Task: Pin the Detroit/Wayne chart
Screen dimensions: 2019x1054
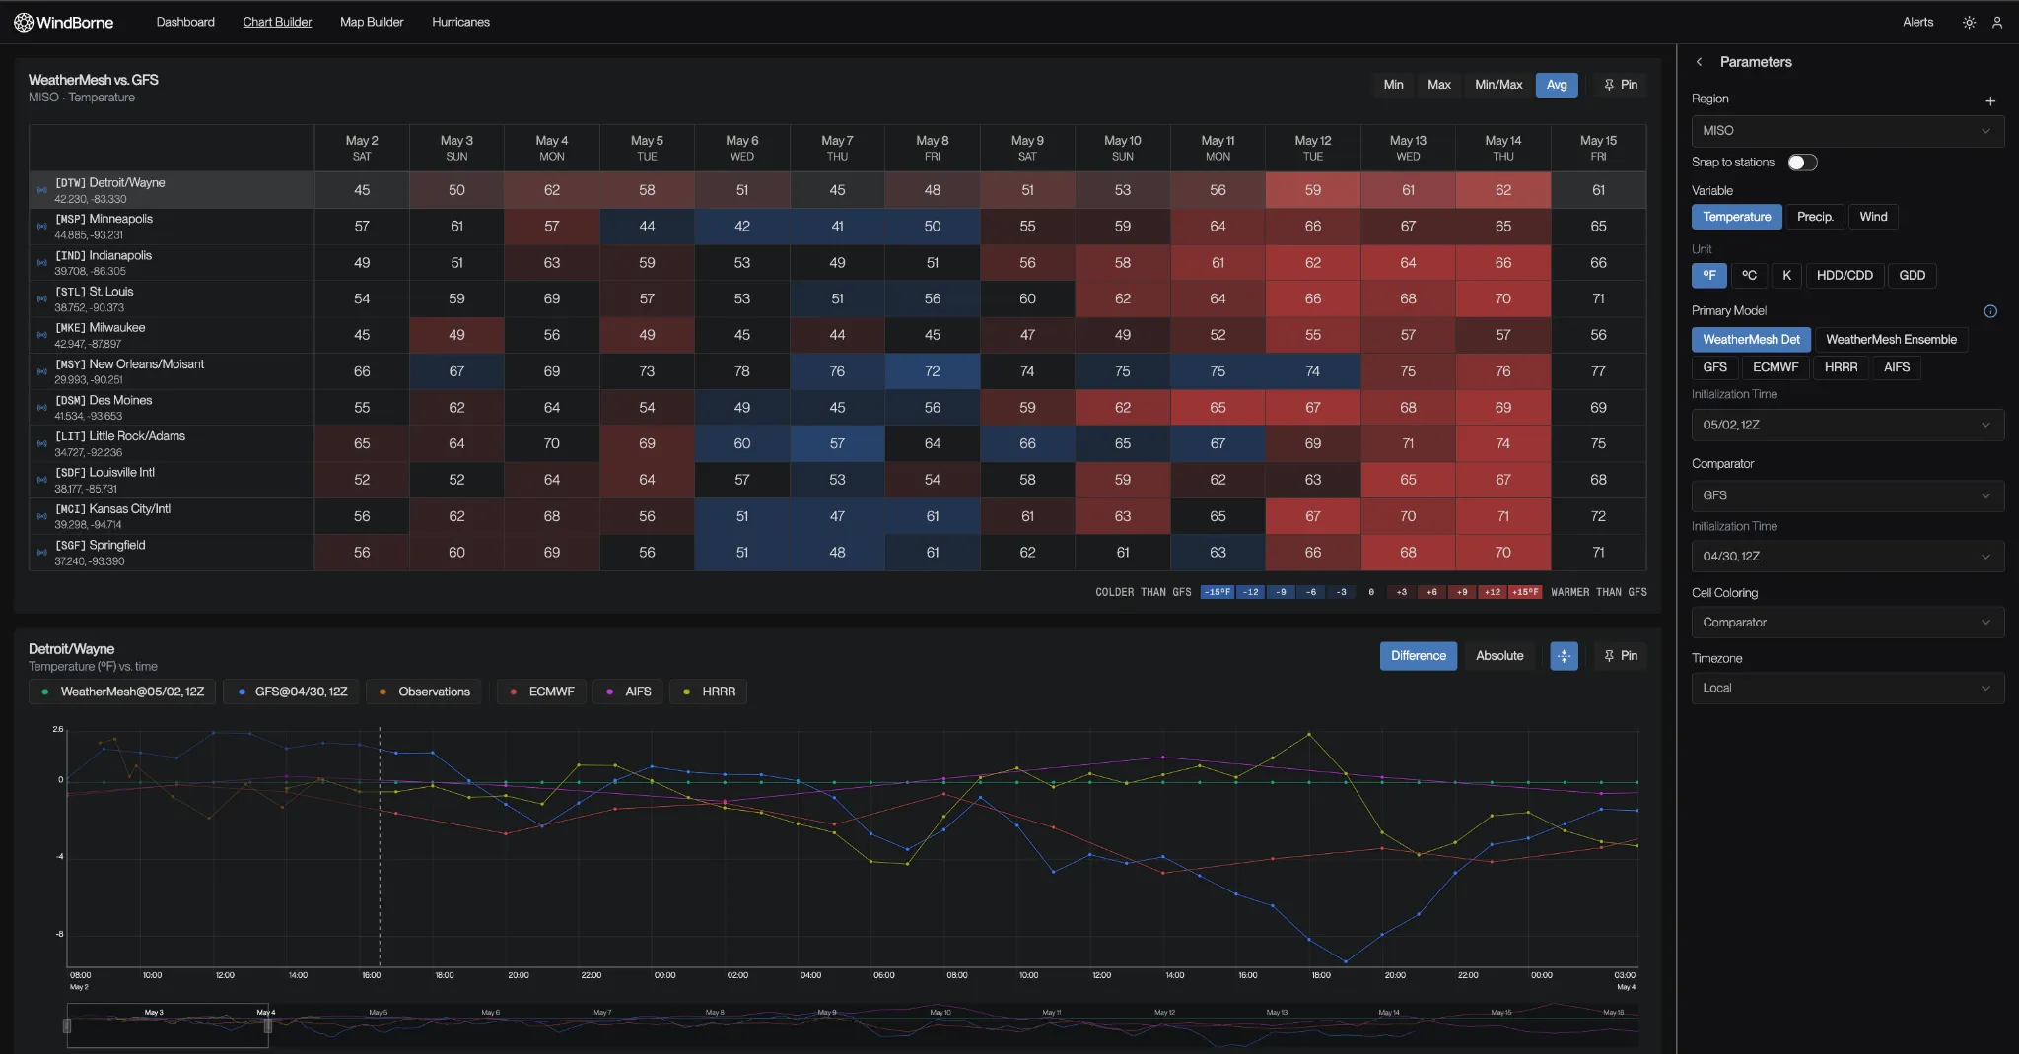Action: point(1620,656)
